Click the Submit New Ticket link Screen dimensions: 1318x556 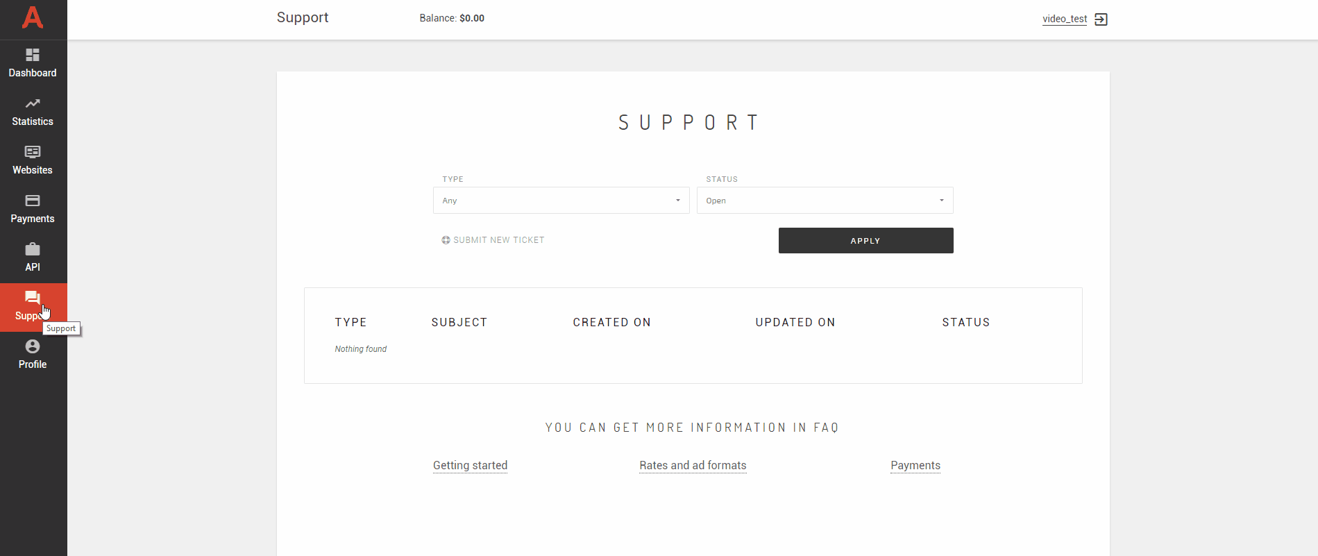498,240
